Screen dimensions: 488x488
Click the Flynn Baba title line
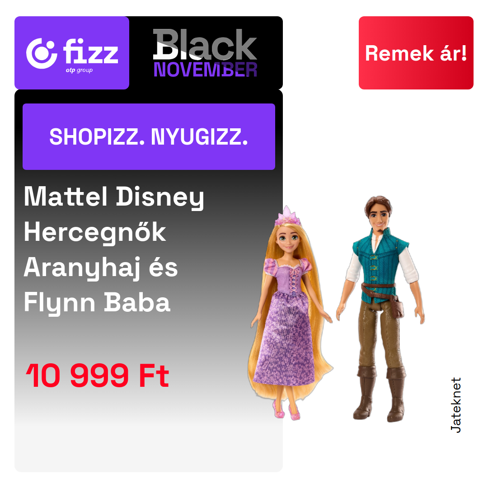pos(97,302)
